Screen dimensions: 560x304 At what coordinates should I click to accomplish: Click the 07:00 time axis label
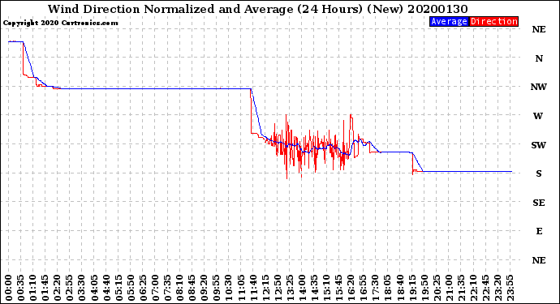point(155,288)
